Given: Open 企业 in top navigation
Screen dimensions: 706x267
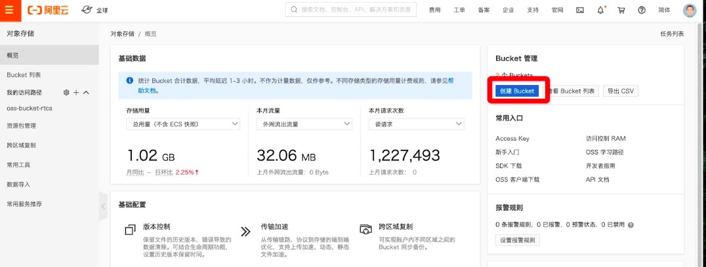Looking at the screenshot, I should (x=509, y=10).
